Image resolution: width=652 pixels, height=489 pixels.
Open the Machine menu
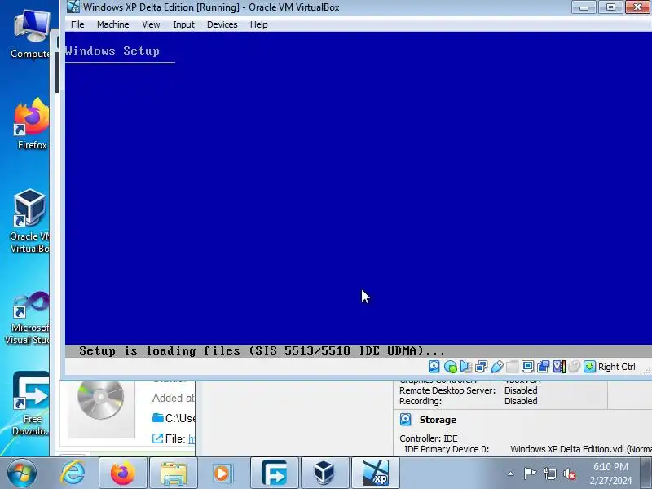coord(112,24)
